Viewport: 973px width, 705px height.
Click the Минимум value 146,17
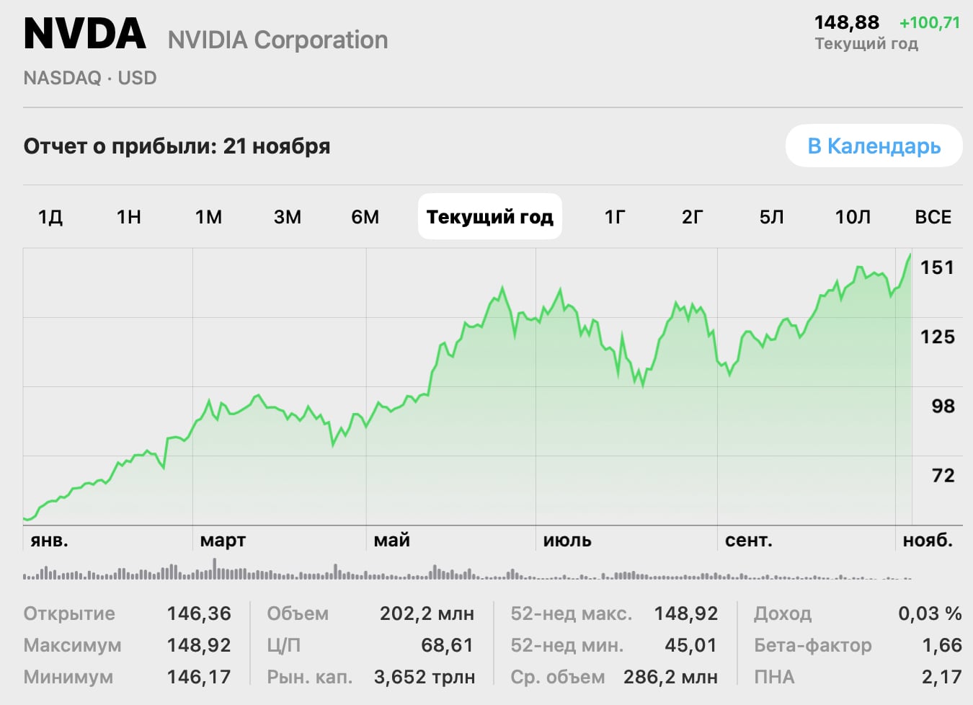point(199,677)
